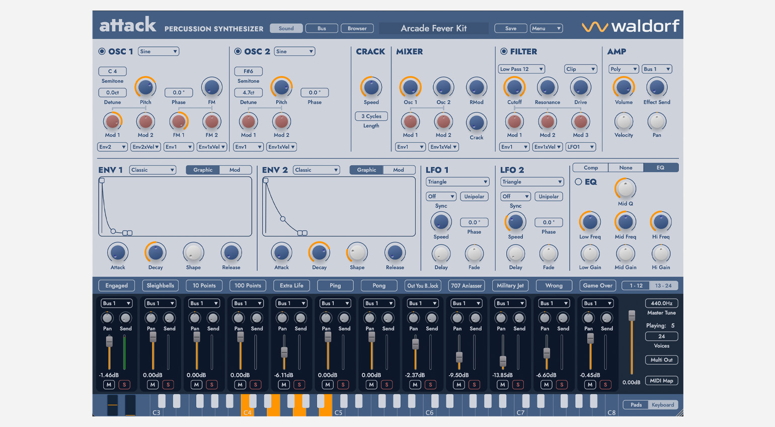Click the EQ Mid Q knob
Viewport: 775px width, 427px height.
click(x=625, y=189)
